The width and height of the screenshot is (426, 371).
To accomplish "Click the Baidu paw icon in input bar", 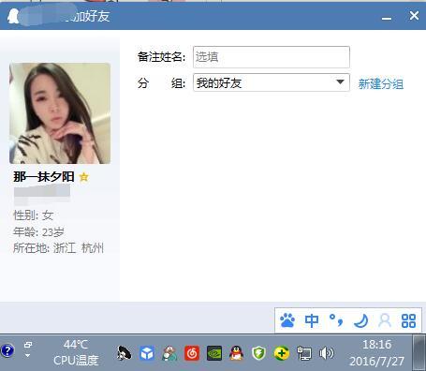I will coord(287,320).
